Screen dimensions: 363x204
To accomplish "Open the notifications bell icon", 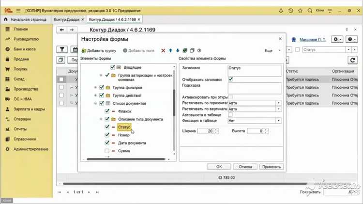I will (x=281, y=11).
